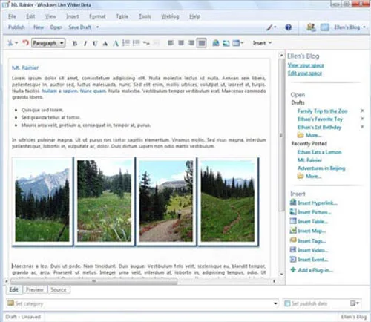The width and height of the screenshot is (371, 322).
Task: Toggle align left button
Action: coord(171,43)
